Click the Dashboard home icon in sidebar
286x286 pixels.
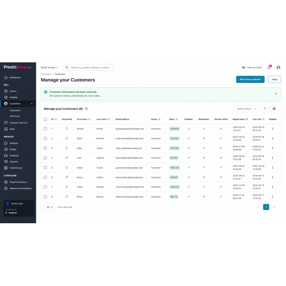[x=6, y=77]
